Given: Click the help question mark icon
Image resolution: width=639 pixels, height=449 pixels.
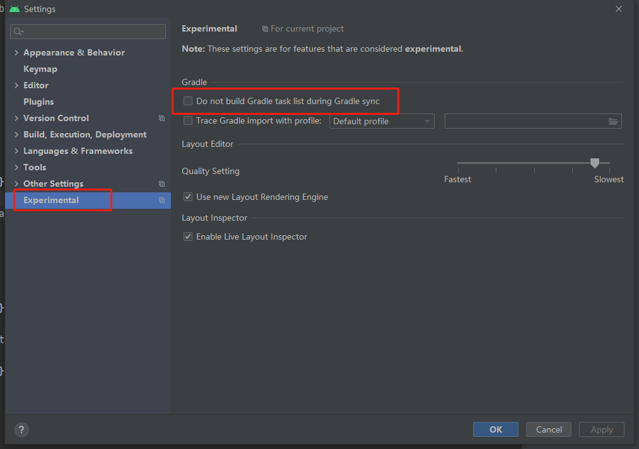Looking at the screenshot, I should (21, 429).
